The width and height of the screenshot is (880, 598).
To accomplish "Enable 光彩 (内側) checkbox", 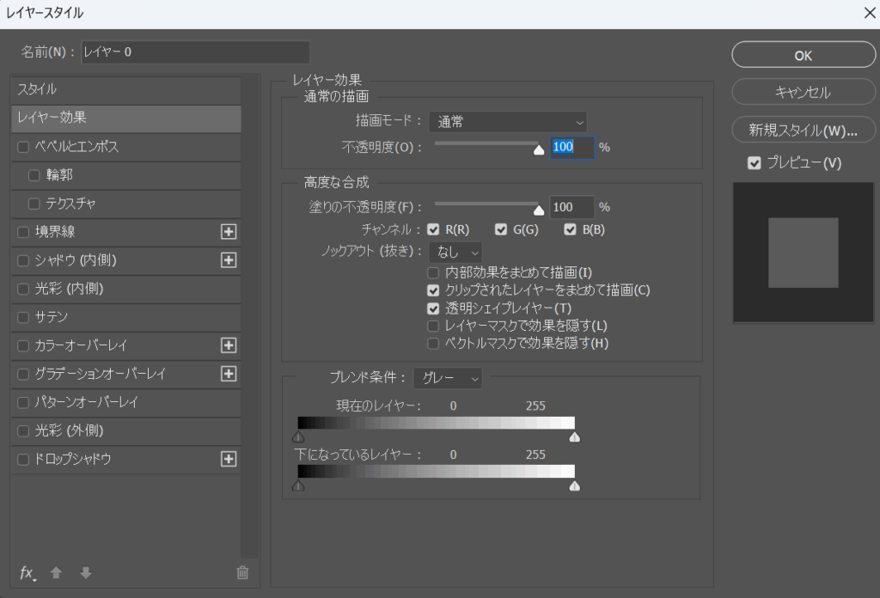I will [x=23, y=289].
